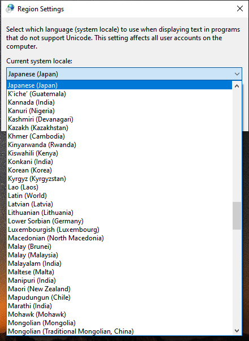Pick Latvian (Latvia) locale
249x341 pixels.
pyautogui.click(x=119, y=204)
